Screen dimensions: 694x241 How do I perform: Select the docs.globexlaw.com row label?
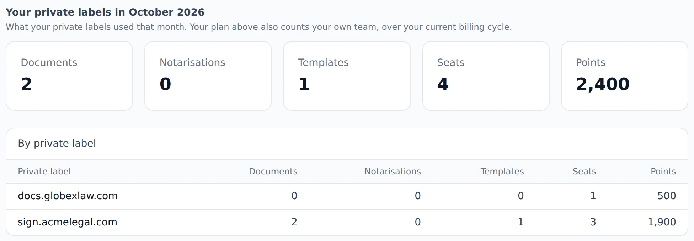pyautogui.click(x=68, y=196)
